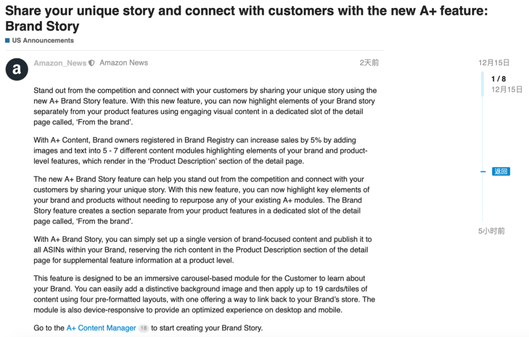Open the US Announcements category
The height and width of the screenshot is (337, 529).
click(43, 41)
